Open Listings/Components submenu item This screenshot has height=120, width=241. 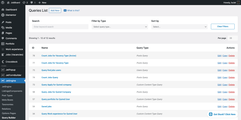click(x=12, y=91)
